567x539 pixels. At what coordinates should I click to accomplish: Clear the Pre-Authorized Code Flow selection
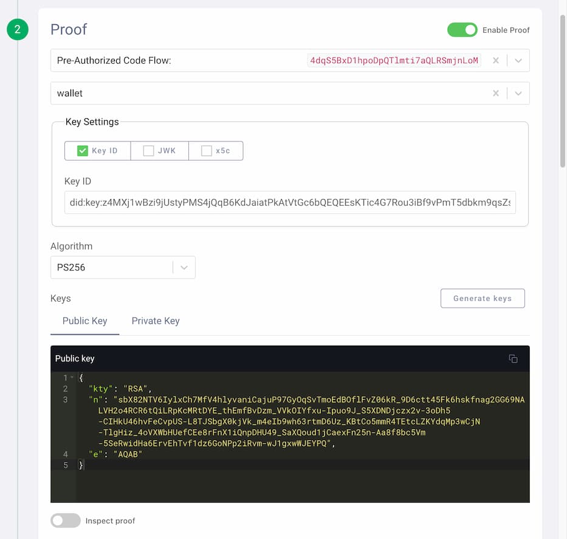pyautogui.click(x=495, y=60)
